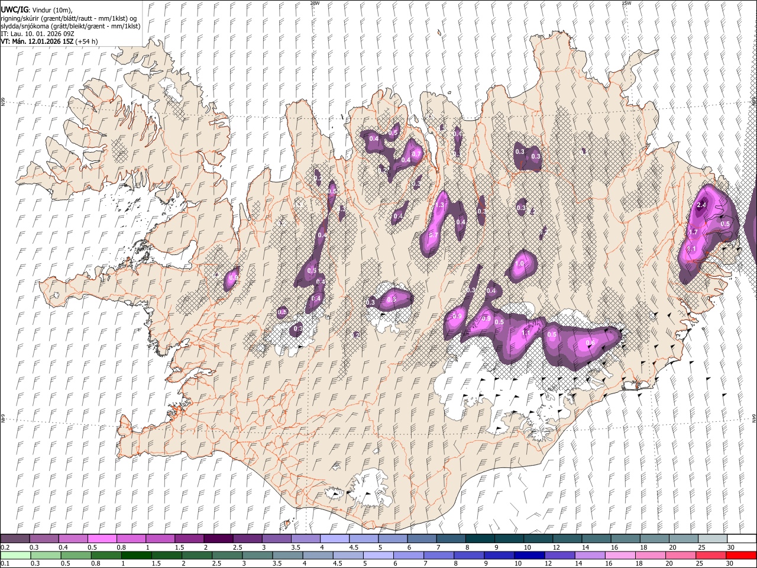Click the darkest green 1 swatch in lower legend
Image resolution: width=757 pixels, height=568 pixels.
pyautogui.click(x=137, y=555)
